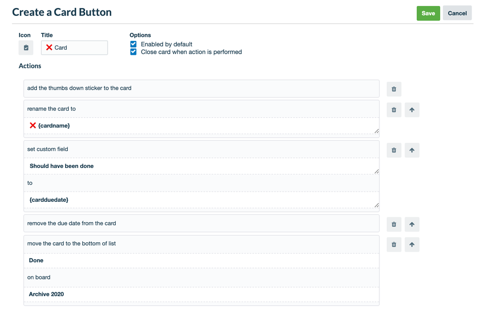Click the {cardduedate} value text area
Image resolution: width=498 pixels, height=313 pixels.
click(x=199, y=200)
